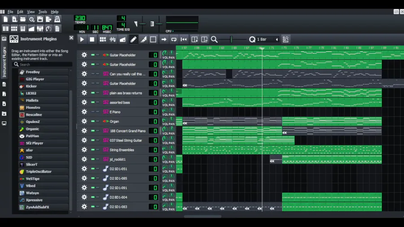Select the Knife split tool

(x=143, y=39)
